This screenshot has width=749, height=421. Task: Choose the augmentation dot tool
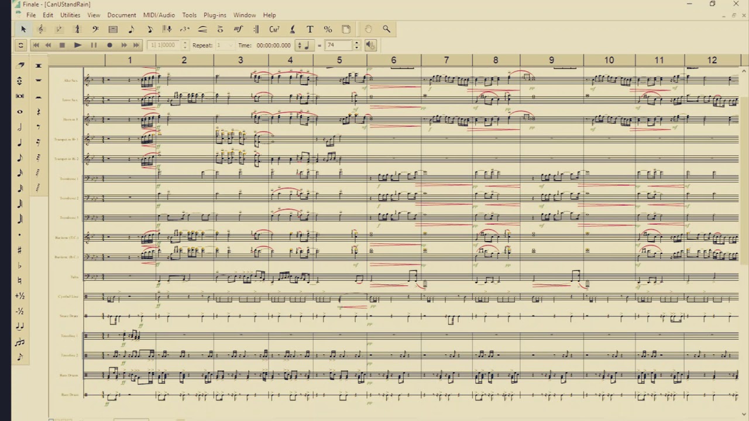coord(20,235)
